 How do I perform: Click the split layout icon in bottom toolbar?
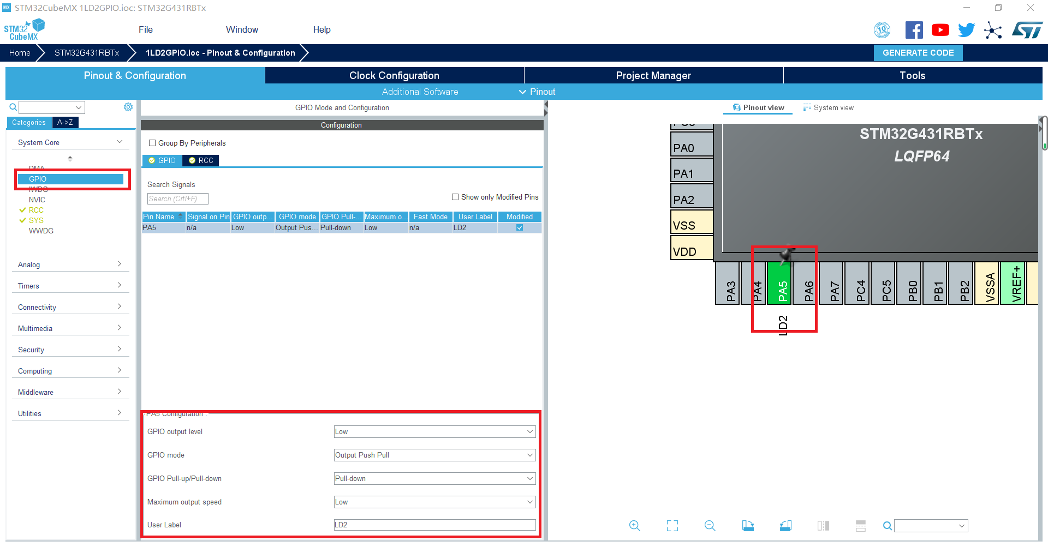point(861,525)
